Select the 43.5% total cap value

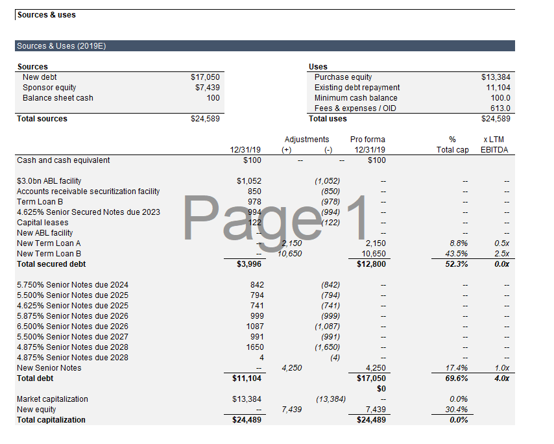click(457, 254)
